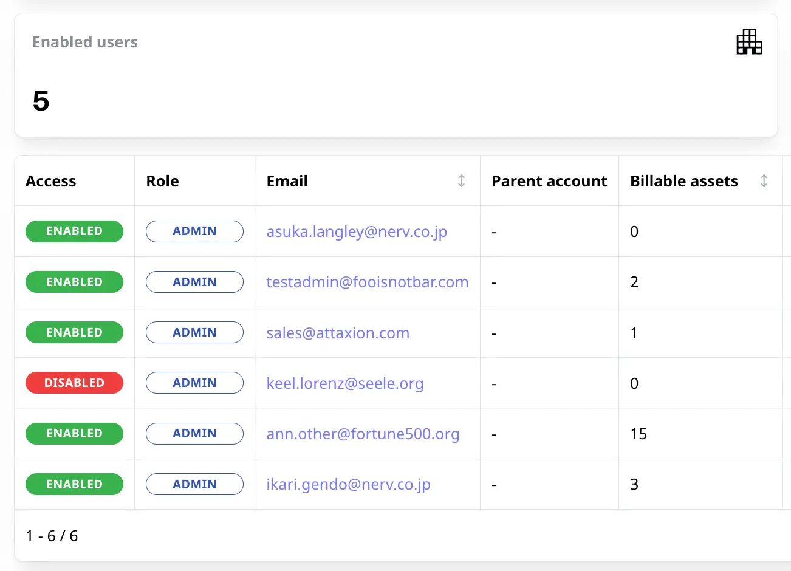The width and height of the screenshot is (791, 571).
Task: Click the Role column header
Action: point(162,181)
